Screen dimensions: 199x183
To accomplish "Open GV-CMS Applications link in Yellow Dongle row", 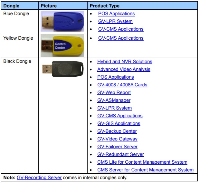I will pos(121,38).
